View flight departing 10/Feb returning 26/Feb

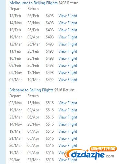[68, 58]
